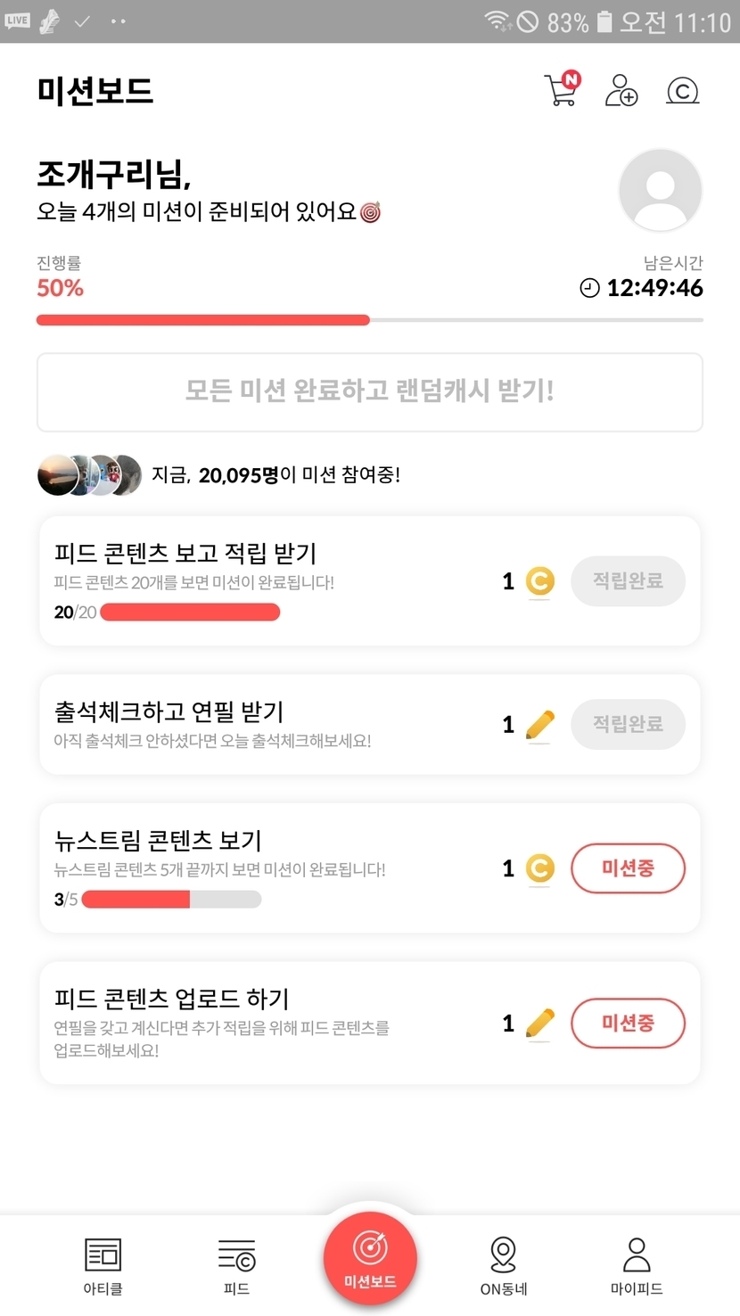
Task: Tap the gray profile avatar picture
Action: pos(660,191)
